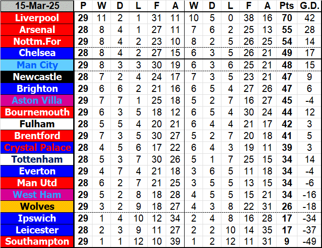
Task: Click the orange Wolves team cell
Action: pos(37,207)
